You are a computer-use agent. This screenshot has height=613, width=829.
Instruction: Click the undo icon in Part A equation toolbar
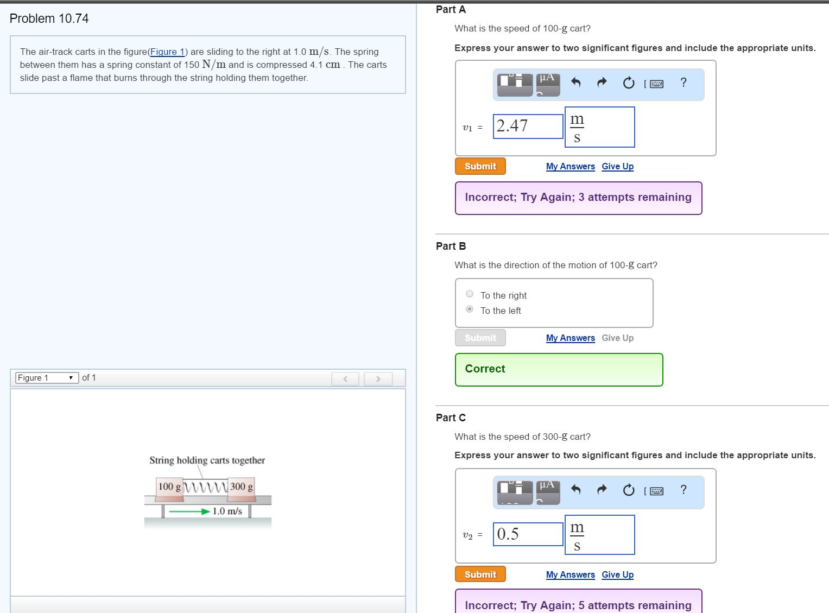click(575, 83)
